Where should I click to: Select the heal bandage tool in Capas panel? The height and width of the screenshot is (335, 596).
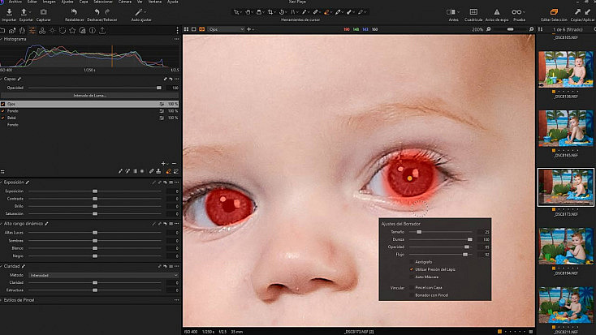[151, 171]
